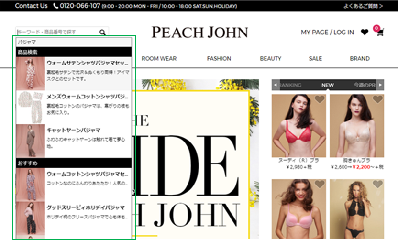
Task: Click the left arrow of the ranking tabs
Action: 276,85
